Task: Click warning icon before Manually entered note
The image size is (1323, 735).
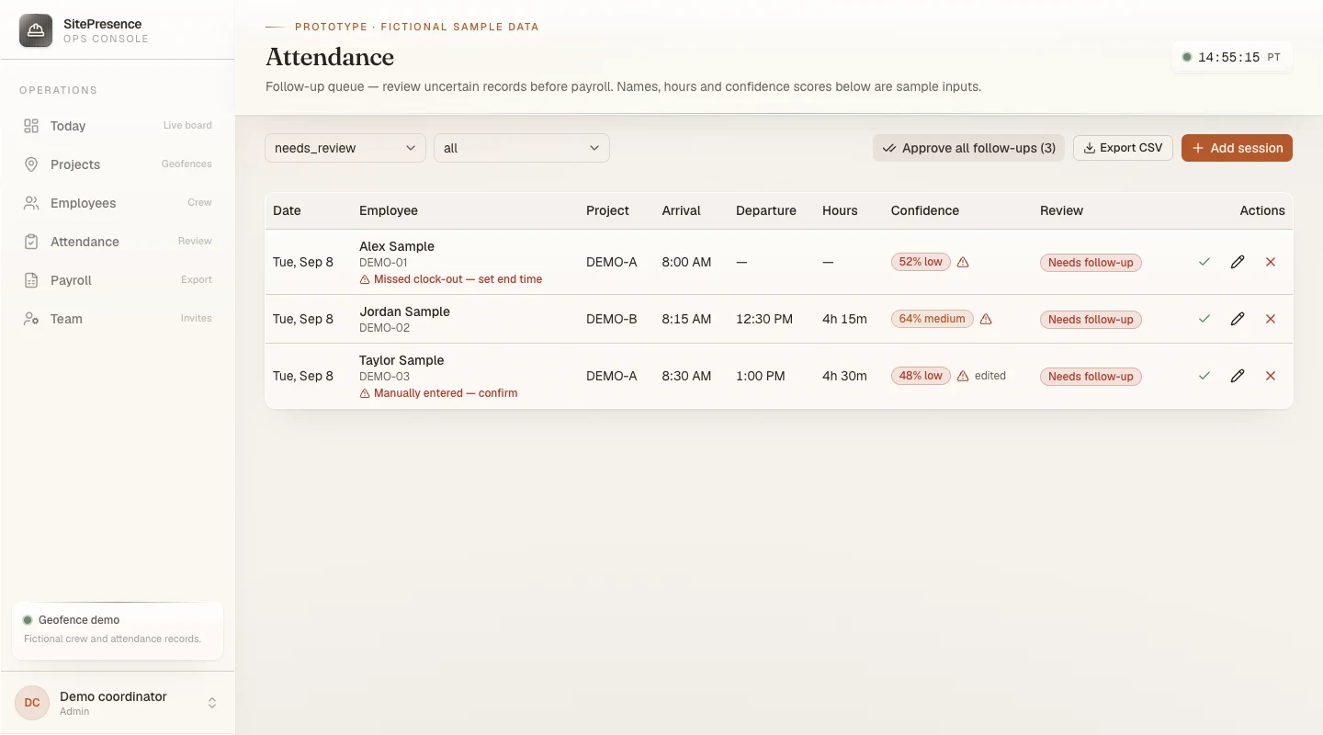Action: pyautogui.click(x=365, y=393)
